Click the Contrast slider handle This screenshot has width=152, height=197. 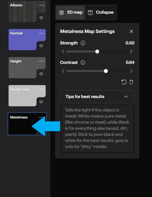coord(106,71)
